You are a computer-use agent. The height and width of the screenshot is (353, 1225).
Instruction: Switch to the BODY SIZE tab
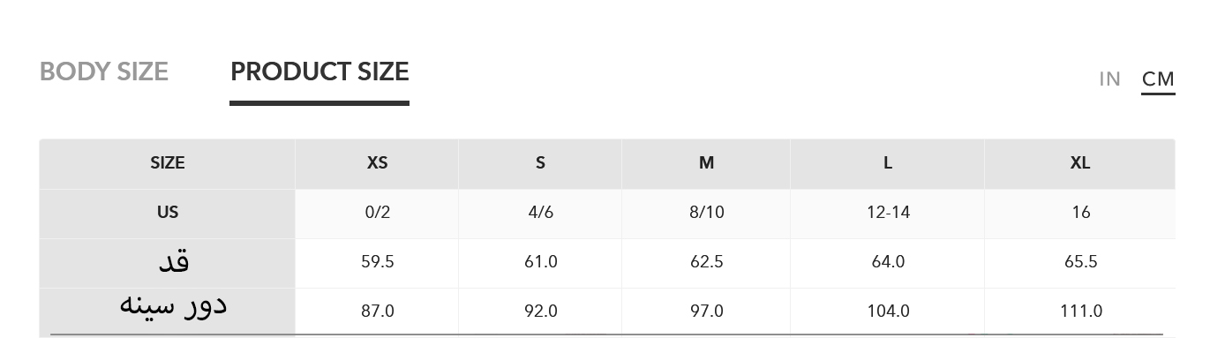[x=104, y=71]
